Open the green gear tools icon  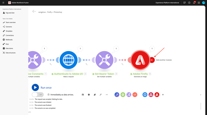[x=123, y=95]
